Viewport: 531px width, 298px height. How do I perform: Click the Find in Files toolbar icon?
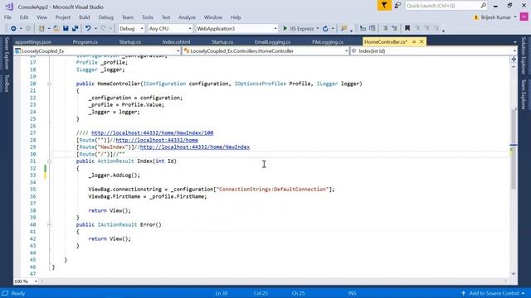(x=344, y=29)
